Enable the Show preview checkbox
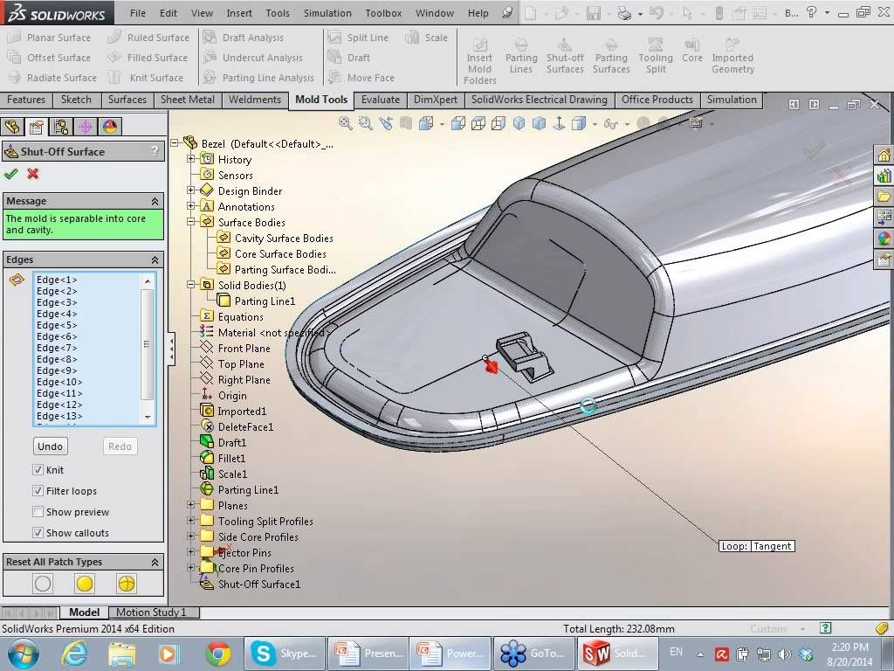 pyautogui.click(x=38, y=512)
